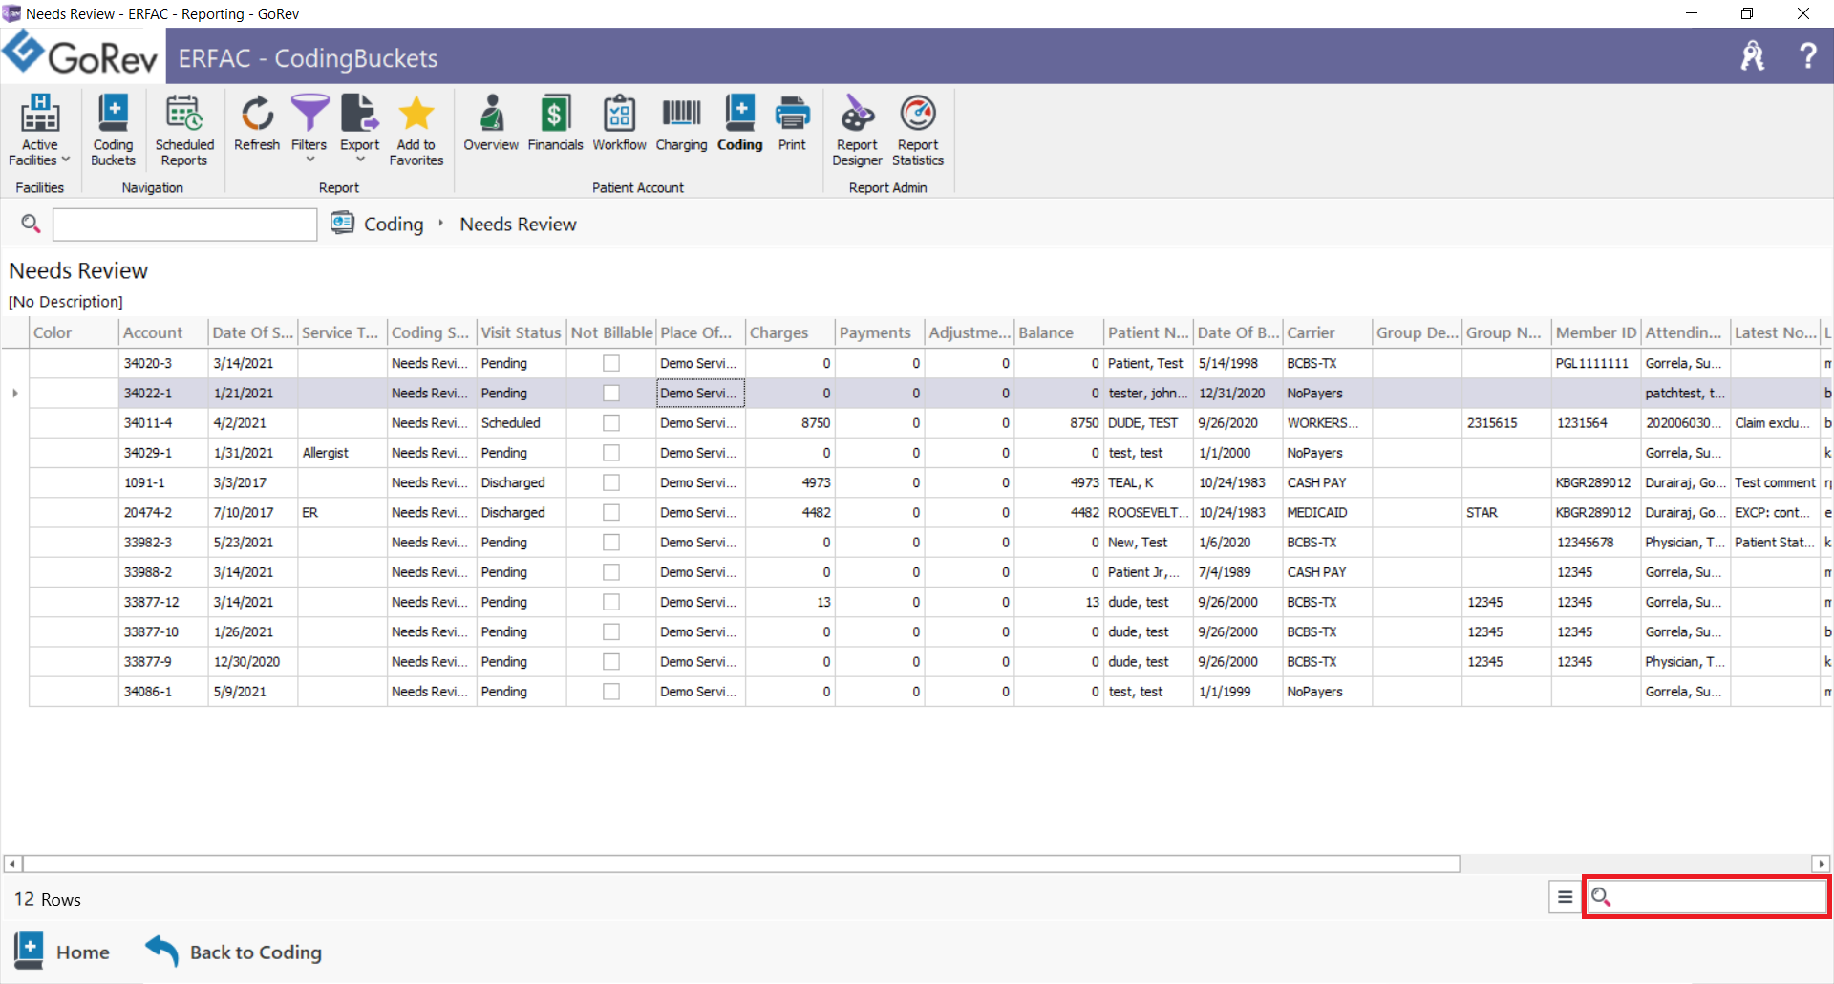Click the Coding breadcrumb link
Screen dimensions: 1834x984
click(394, 224)
